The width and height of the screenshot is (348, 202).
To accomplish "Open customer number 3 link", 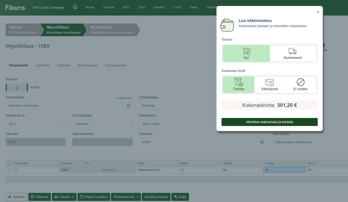I will [x=17, y=88].
